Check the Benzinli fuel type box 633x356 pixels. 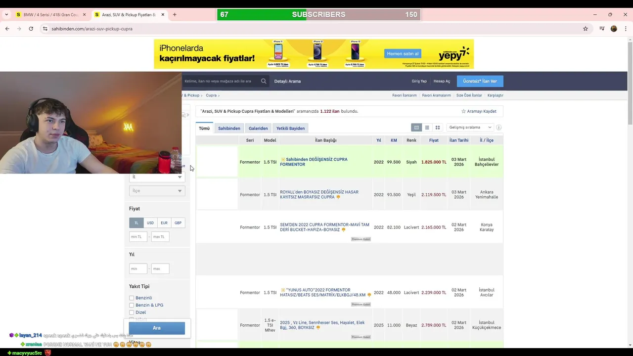(132, 298)
